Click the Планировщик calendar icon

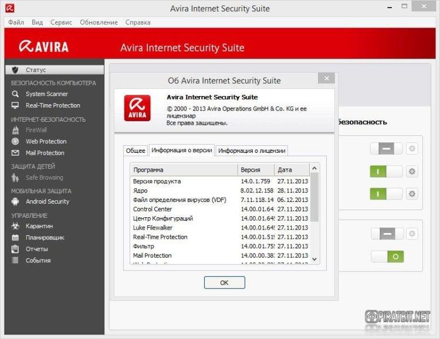(x=15, y=238)
